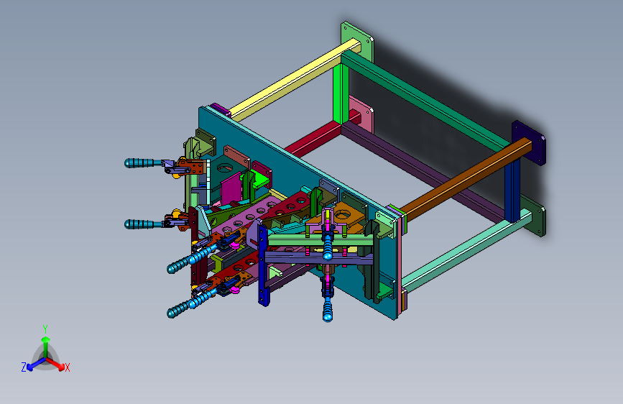623x404 pixels.
Task: Select the downward-pointing clamp handle at bottom
Action: 328,309
